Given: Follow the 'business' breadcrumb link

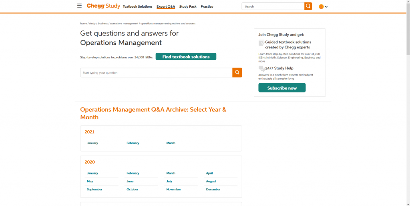Looking at the screenshot, I should [x=103, y=24].
